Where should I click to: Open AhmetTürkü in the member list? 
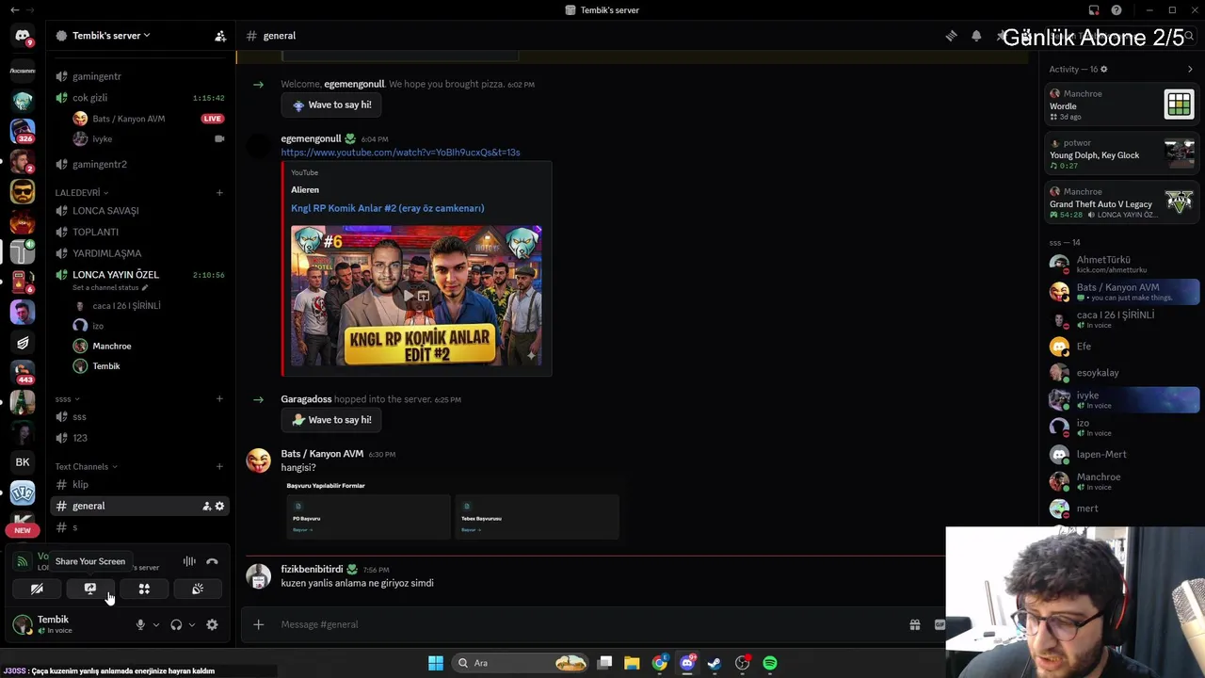coord(1122,265)
